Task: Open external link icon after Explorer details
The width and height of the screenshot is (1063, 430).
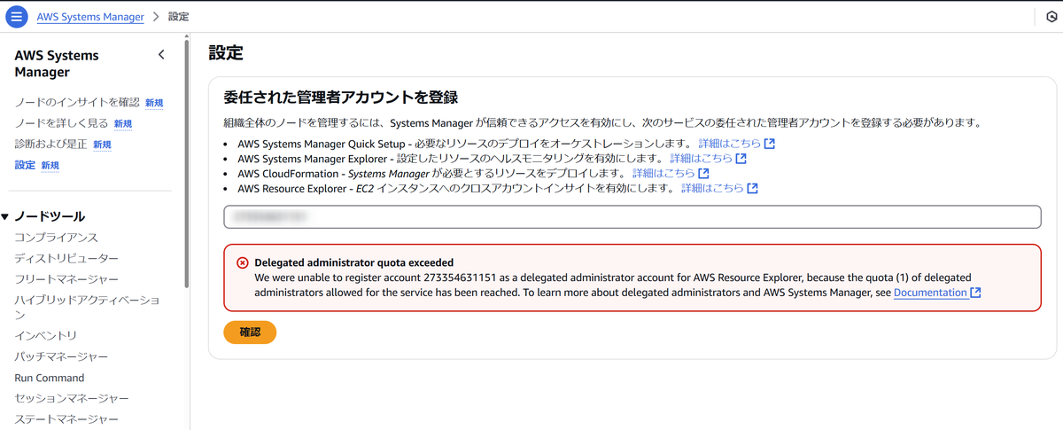Action: pos(741,159)
